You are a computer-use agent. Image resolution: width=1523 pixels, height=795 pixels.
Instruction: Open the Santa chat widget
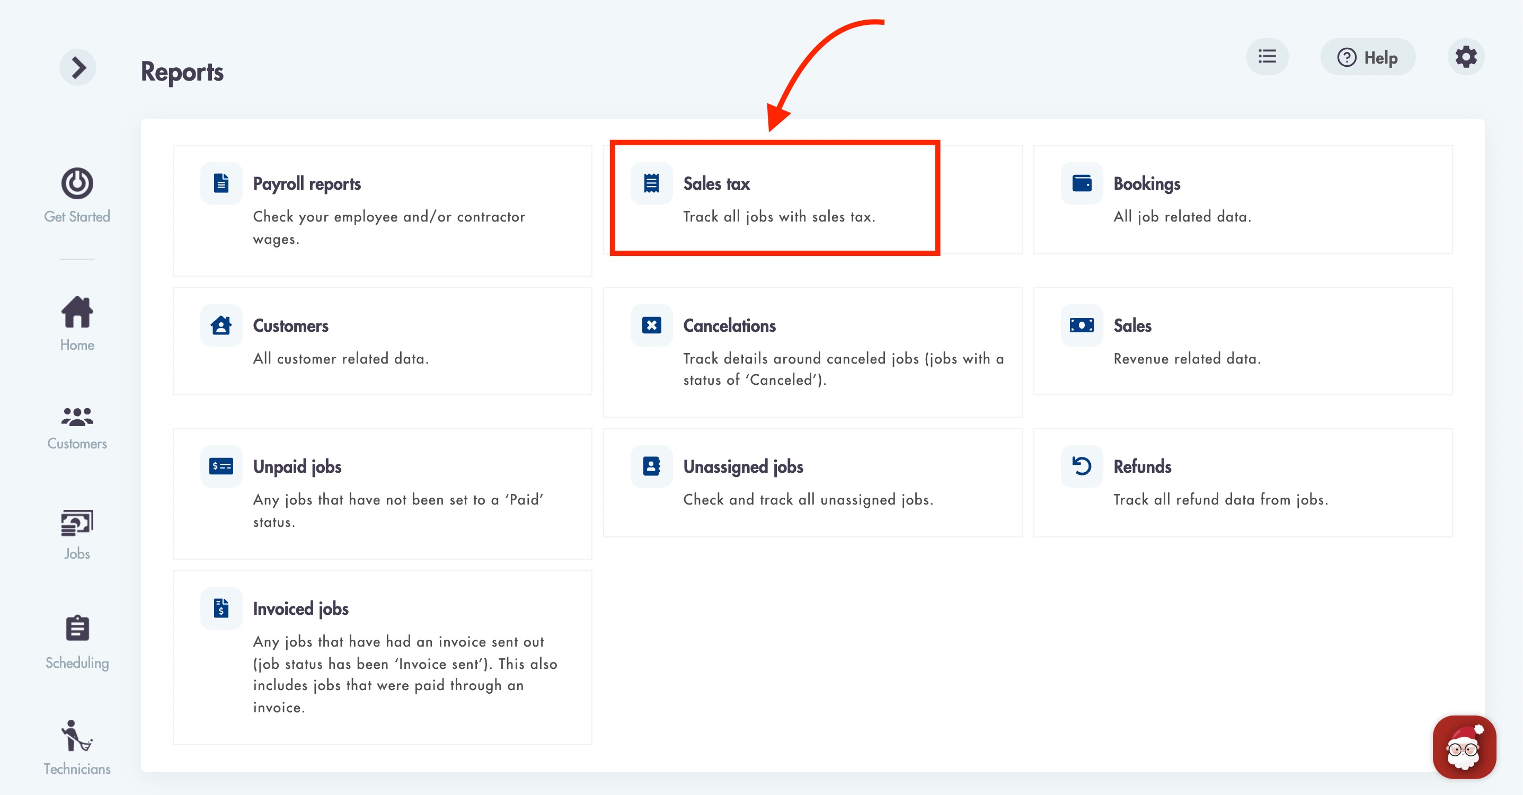tap(1464, 747)
